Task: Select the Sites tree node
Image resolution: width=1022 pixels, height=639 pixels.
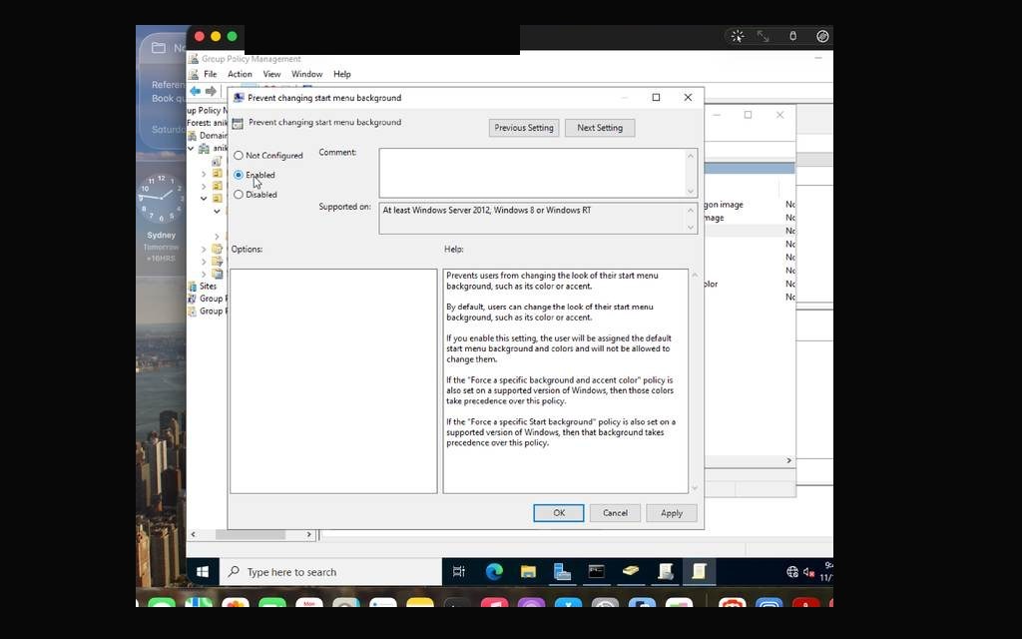Action: (x=208, y=287)
